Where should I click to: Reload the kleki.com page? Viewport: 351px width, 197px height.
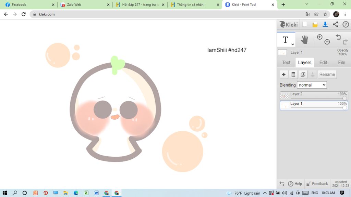tap(24, 14)
